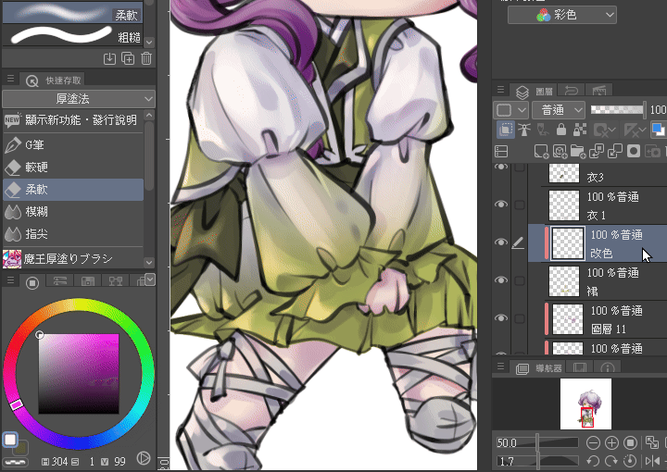
Task: Click the import sub tool download icon
Action: tap(109, 58)
